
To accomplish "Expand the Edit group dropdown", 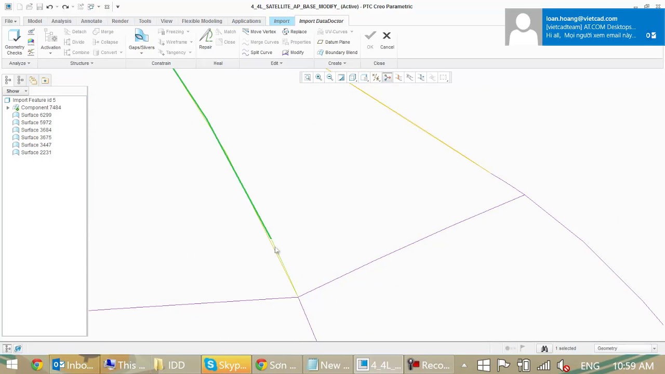I will coord(276,63).
